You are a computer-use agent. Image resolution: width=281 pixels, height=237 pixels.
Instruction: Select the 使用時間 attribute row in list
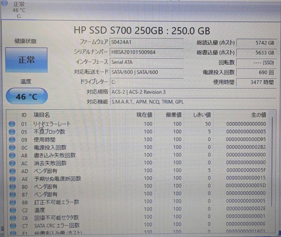click(x=138, y=139)
